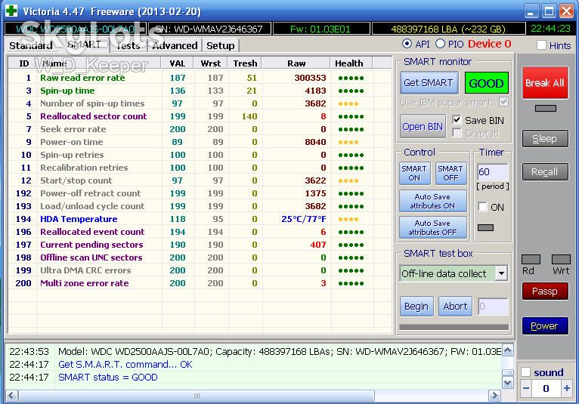
Task: Click the SMART test progress bar
Action: (454, 327)
